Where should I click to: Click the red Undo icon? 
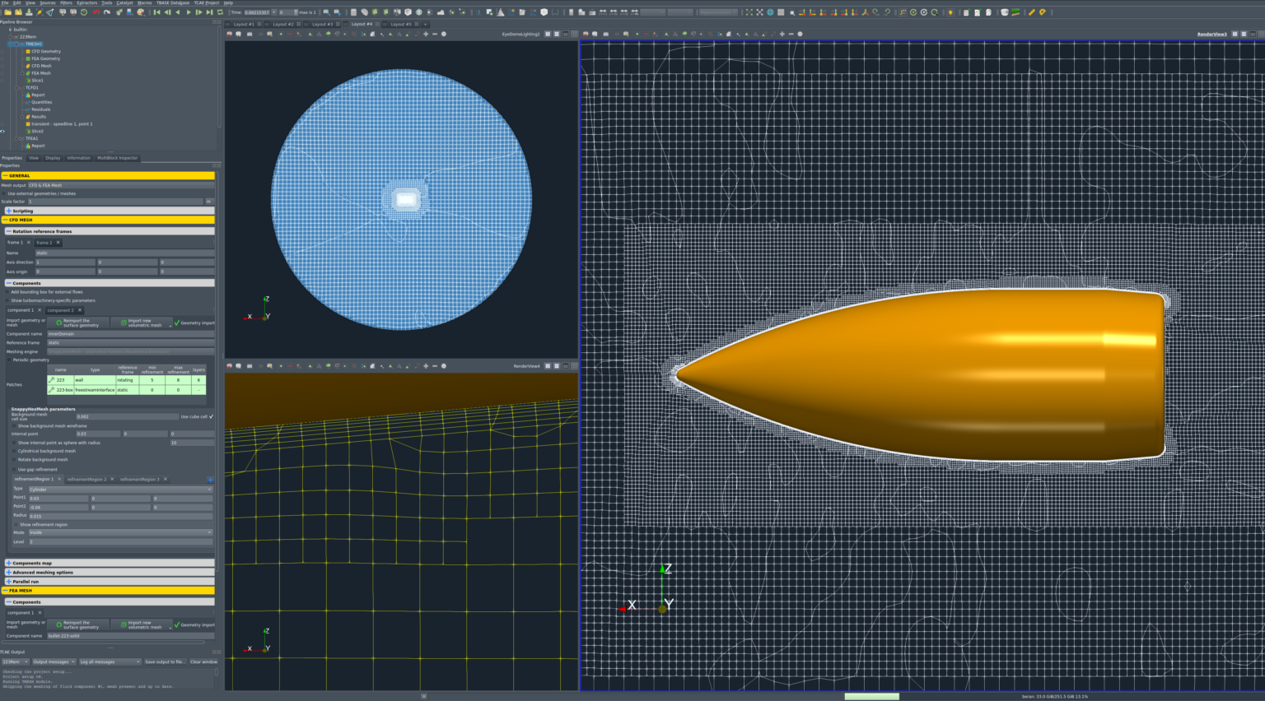[96, 12]
